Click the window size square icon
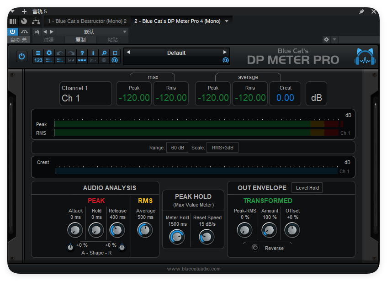Image resolution: width=387 pixels, height=281 pixels. [115, 53]
